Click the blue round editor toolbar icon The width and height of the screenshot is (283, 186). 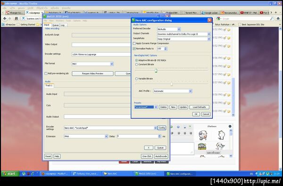[x=178, y=127]
